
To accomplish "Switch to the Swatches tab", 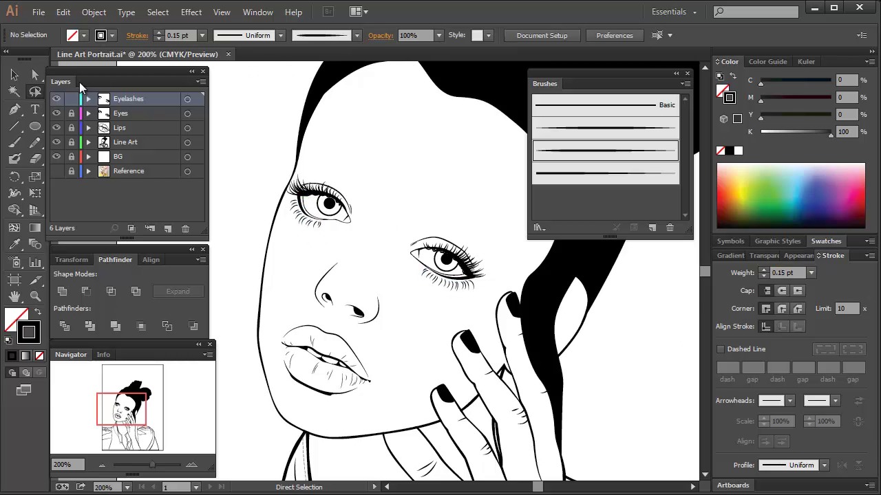I will pos(826,241).
